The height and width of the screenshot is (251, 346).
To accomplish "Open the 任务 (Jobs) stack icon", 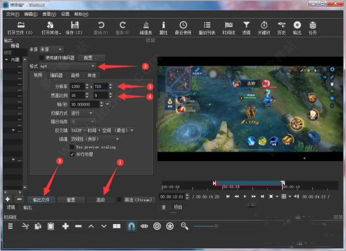I will (313, 25).
